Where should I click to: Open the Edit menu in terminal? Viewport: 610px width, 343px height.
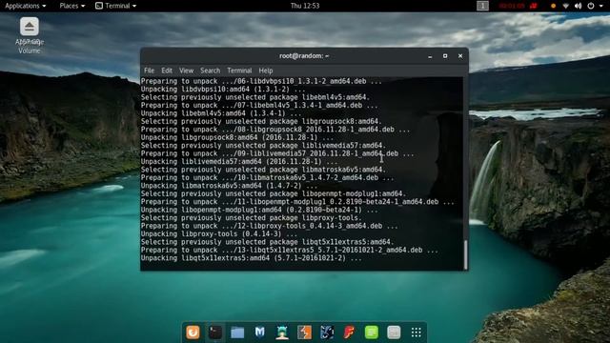coord(167,71)
